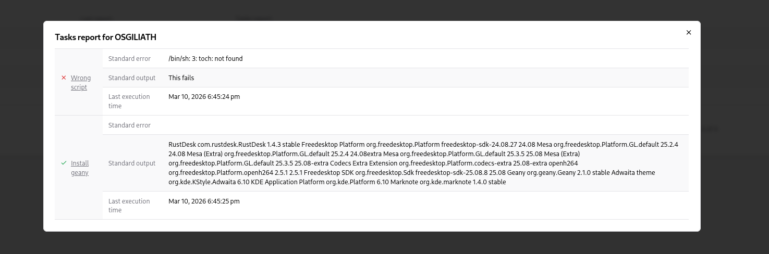Select the 'toch: not found' error message
The width and height of the screenshot is (769, 254).
[205, 59]
